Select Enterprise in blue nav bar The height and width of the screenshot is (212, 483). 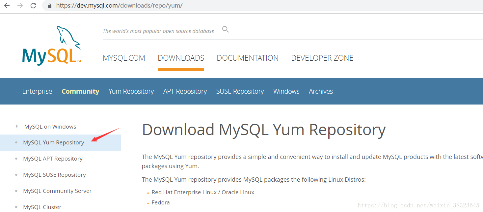tap(37, 91)
